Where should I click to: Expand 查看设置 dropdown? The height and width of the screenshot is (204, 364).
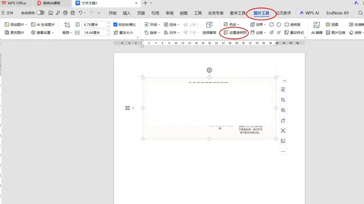tap(53, 33)
